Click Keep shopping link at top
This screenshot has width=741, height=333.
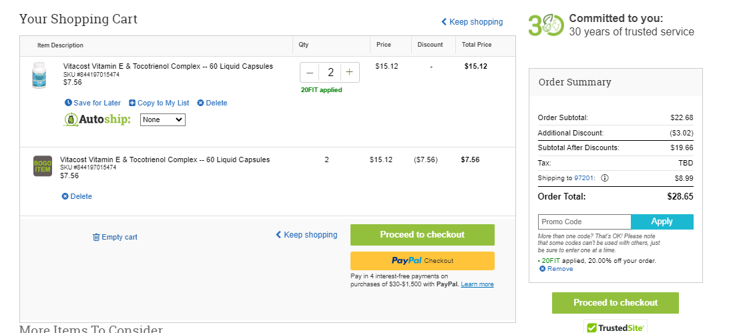pos(472,22)
